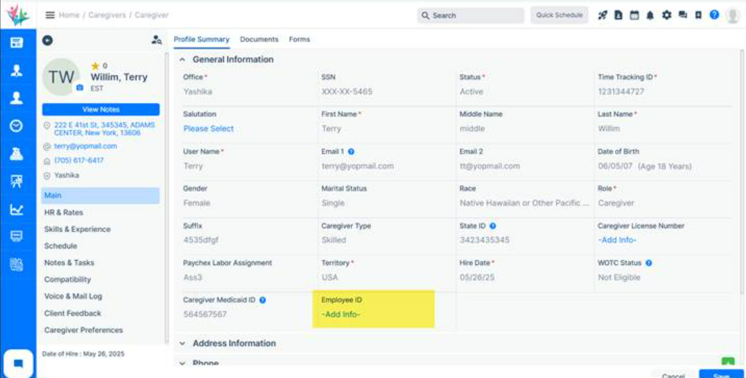Click the info icon next to Email 1
The height and width of the screenshot is (378, 746).
point(351,152)
